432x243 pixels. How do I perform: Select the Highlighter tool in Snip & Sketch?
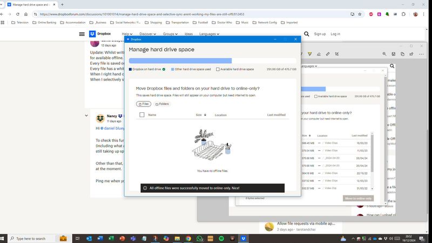coord(309,54)
